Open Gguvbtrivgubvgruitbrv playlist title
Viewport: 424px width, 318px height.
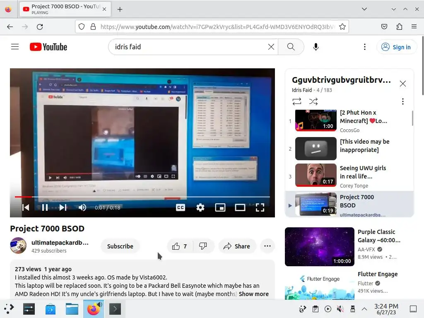click(x=341, y=80)
